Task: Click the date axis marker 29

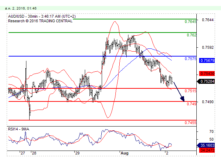Action: [77, 153]
